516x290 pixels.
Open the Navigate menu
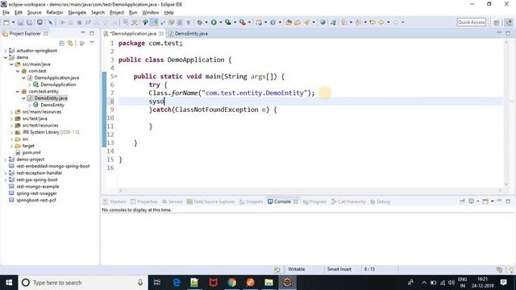[77, 13]
